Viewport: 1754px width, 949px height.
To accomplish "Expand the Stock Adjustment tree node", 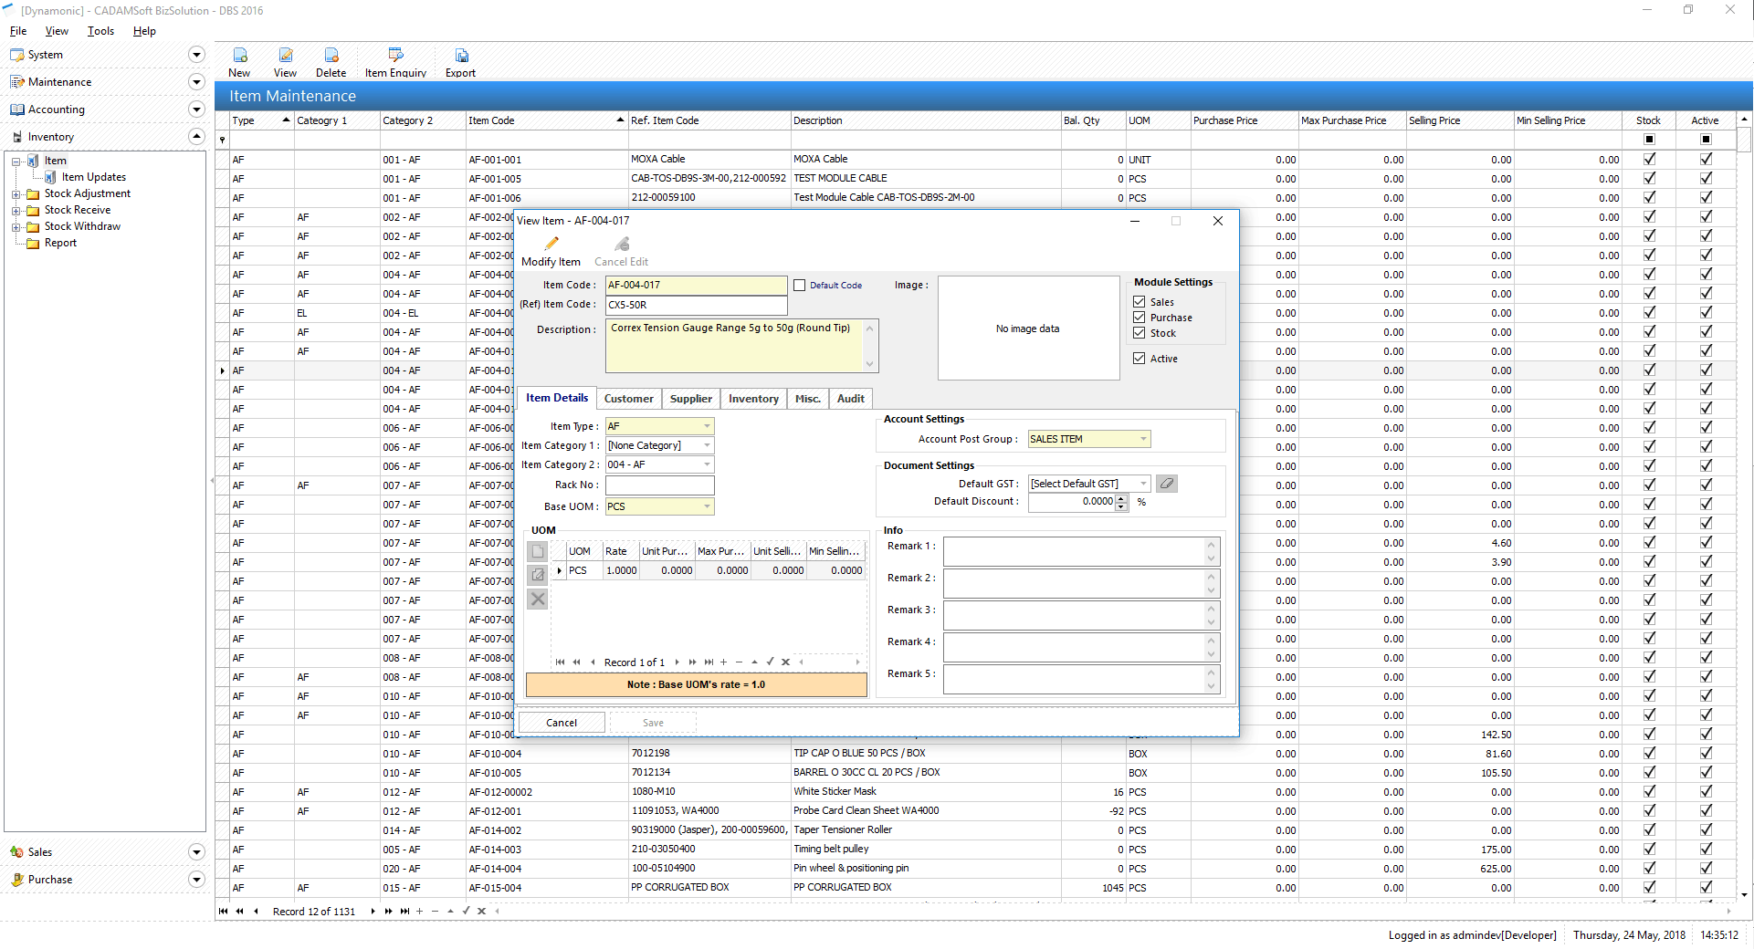I will click(x=16, y=194).
